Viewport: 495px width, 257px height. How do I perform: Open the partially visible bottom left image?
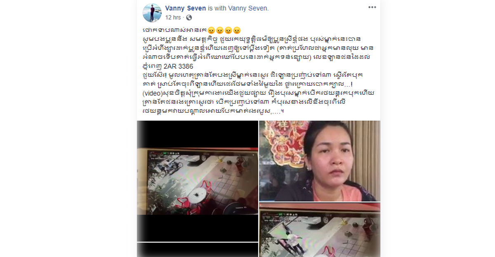pyautogui.click(x=198, y=250)
